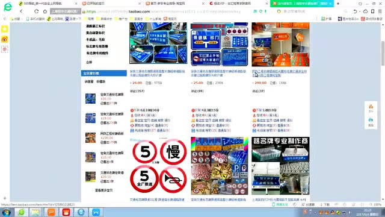Switch to the second browser tab

(x=111, y=4)
